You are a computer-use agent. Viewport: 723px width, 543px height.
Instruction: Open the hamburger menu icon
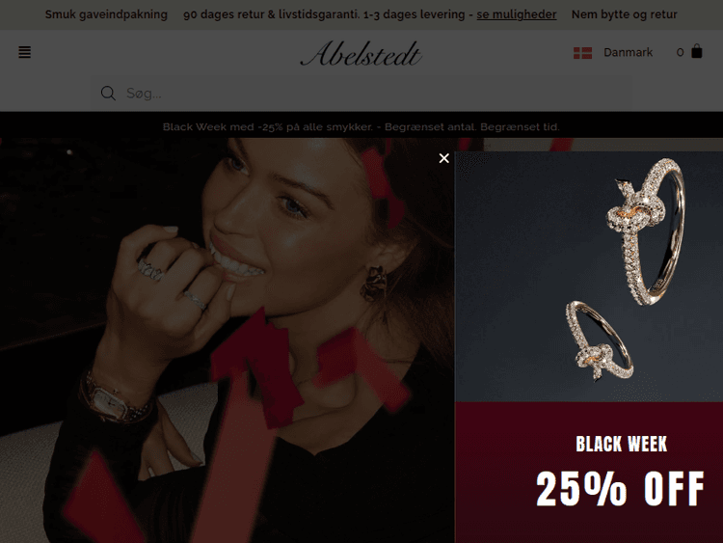click(x=24, y=52)
